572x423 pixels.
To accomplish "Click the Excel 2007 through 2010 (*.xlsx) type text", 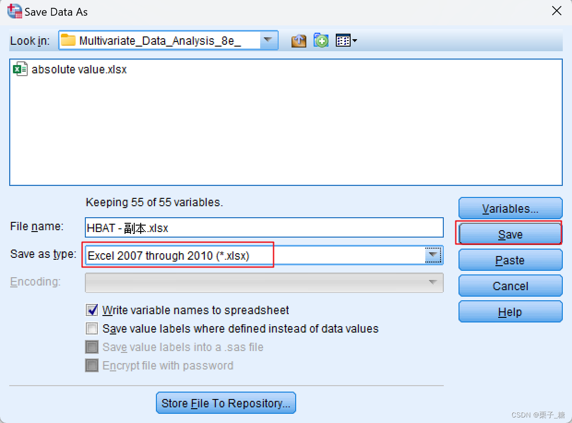I will coord(168,256).
